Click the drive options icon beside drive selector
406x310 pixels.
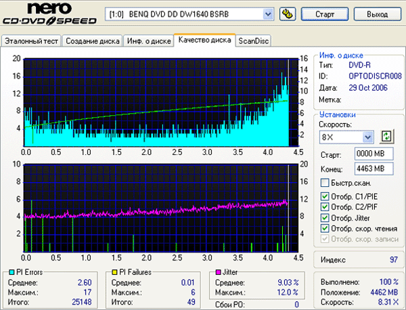pyautogui.click(x=288, y=14)
